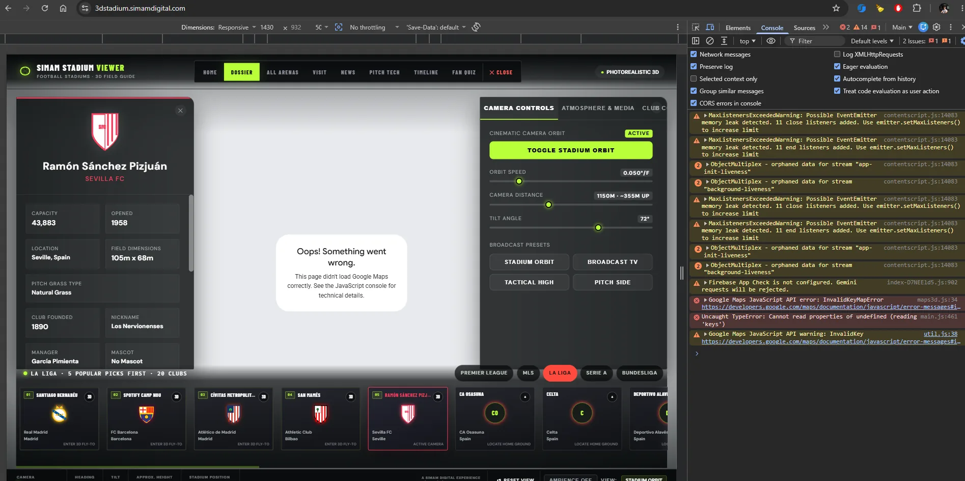Open Pitch Tech in the navigation menu
The image size is (965, 481).
tap(384, 72)
